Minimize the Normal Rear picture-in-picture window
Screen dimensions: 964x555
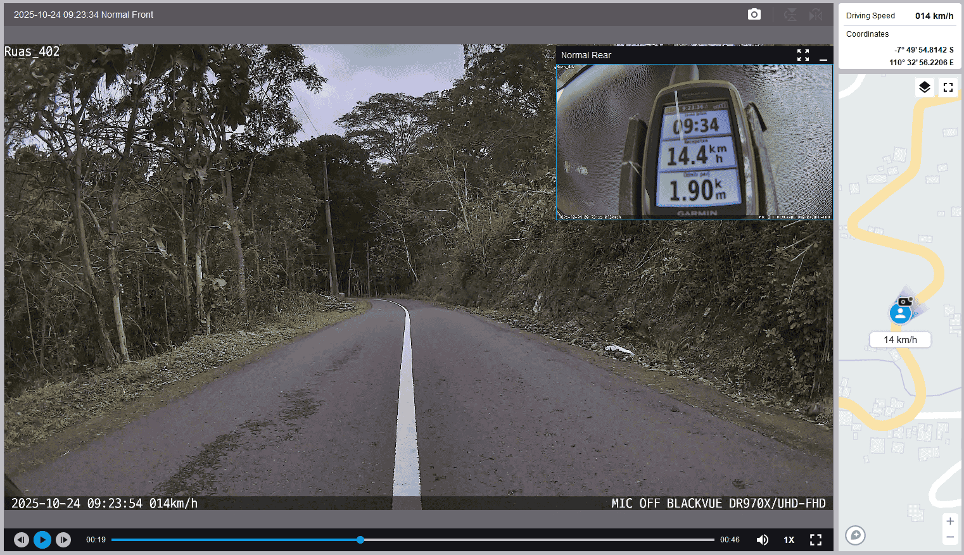point(823,56)
